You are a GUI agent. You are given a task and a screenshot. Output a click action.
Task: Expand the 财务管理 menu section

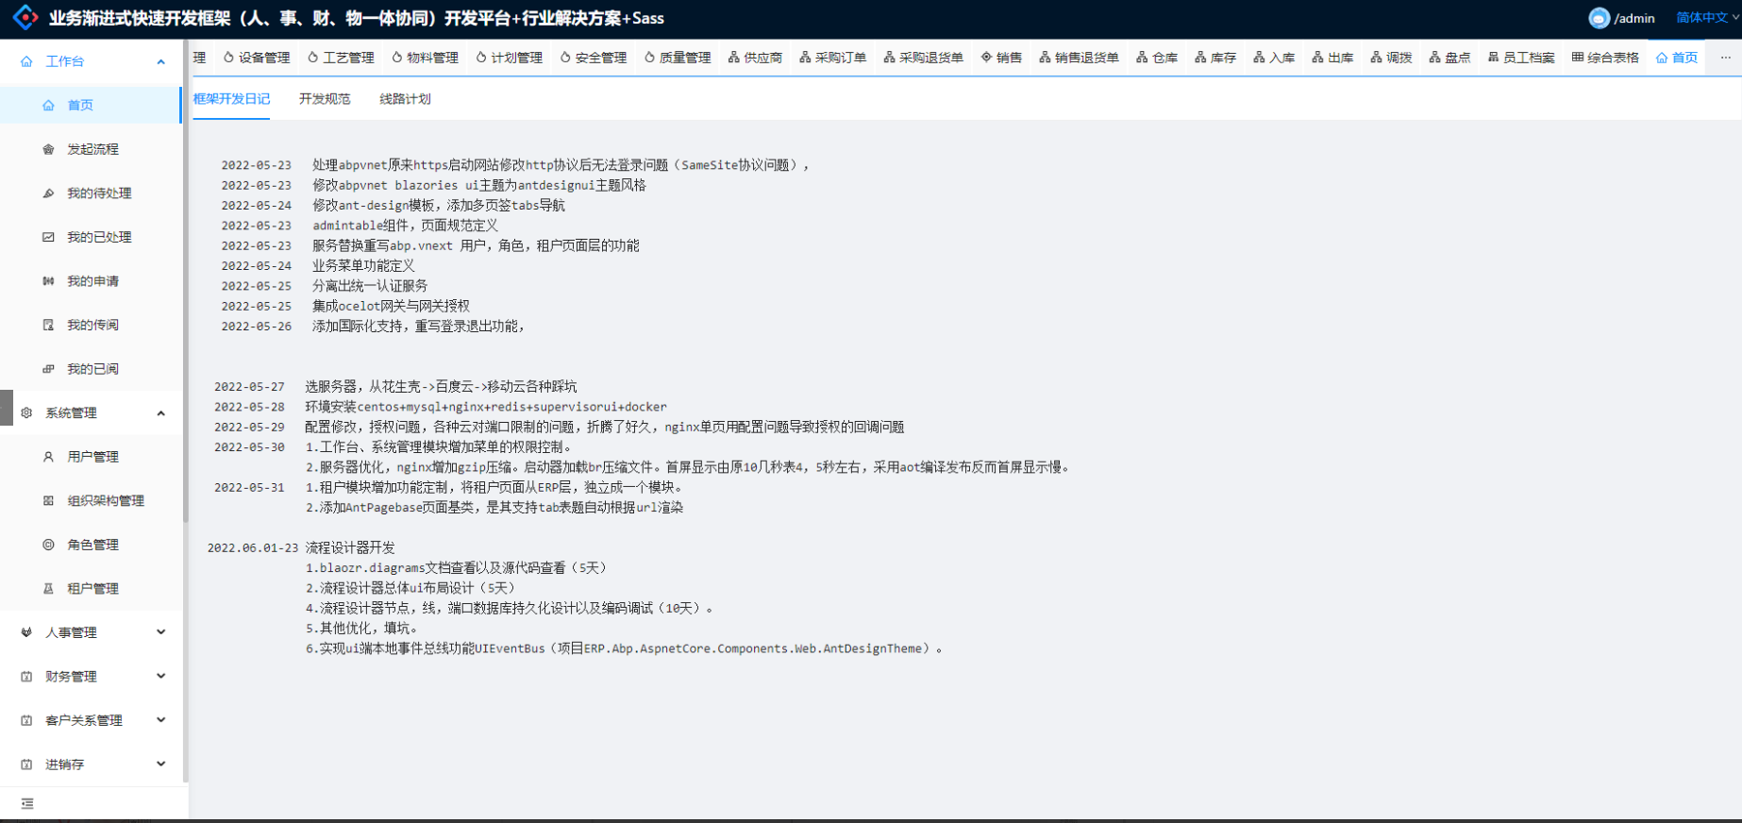coord(160,676)
